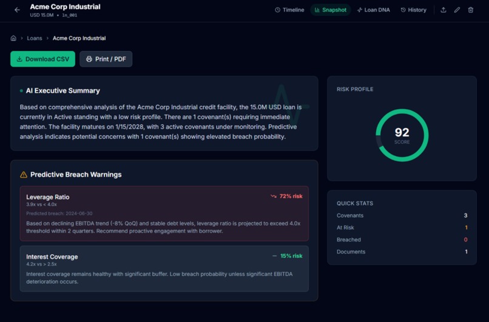The width and height of the screenshot is (489, 322).
Task: Go back using the left arrow
Action: coord(17,10)
